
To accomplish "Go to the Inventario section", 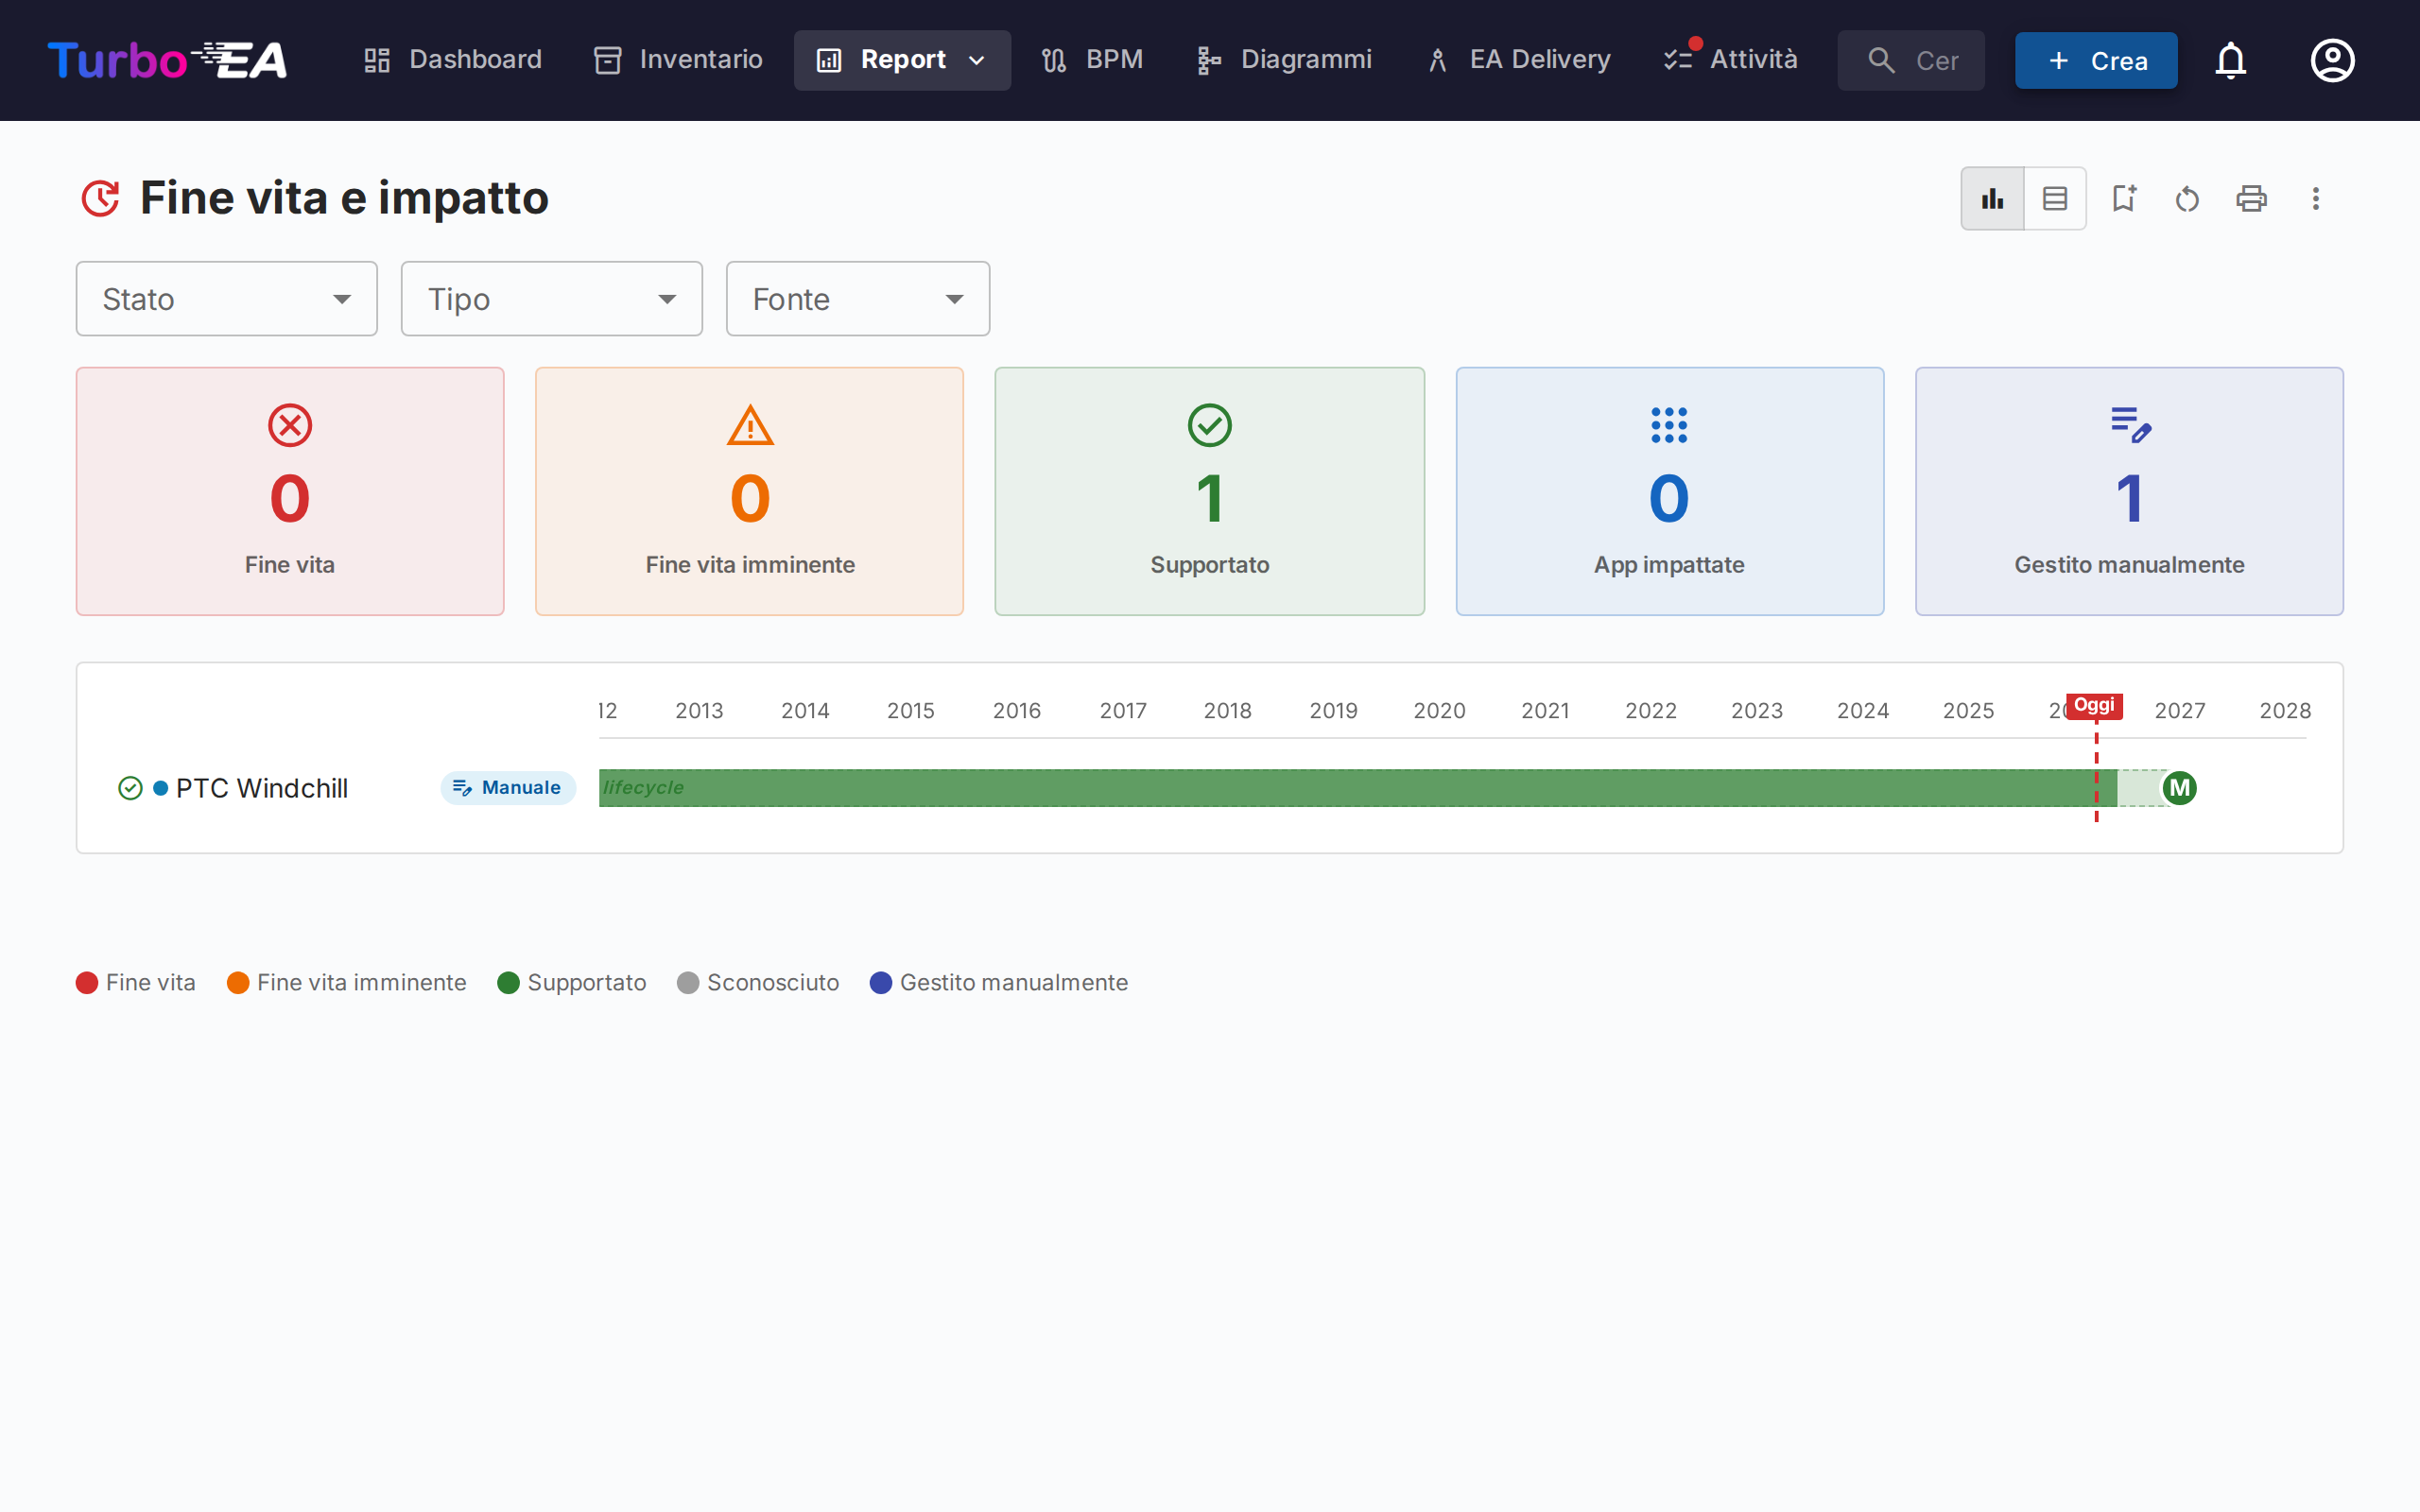I will tap(678, 60).
